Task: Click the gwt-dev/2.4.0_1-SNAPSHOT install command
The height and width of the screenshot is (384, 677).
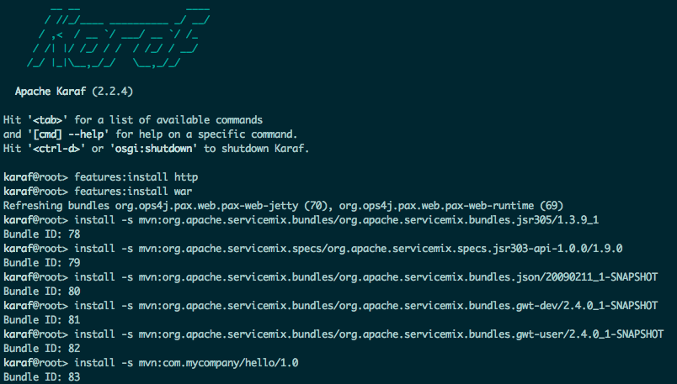Action: point(331,305)
